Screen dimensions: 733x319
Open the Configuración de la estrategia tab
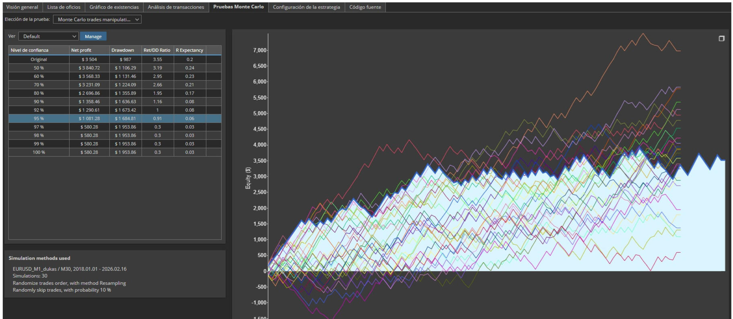(306, 7)
